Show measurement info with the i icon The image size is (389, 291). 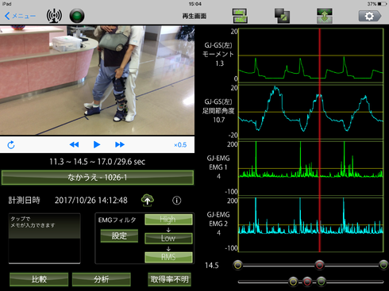(177, 201)
